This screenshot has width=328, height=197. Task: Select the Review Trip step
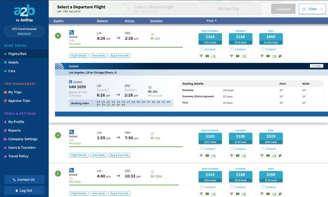click(229, 9)
